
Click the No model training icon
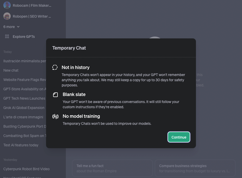(55, 117)
